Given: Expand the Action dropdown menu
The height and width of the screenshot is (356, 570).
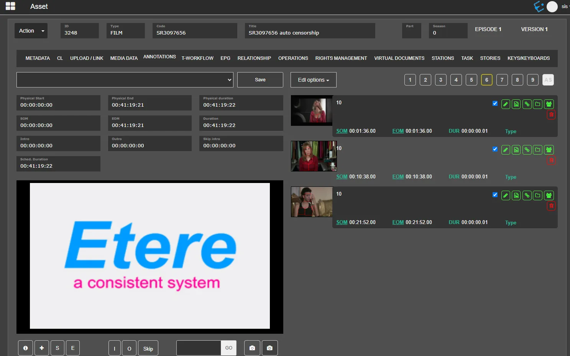Looking at the screenshot, I should 31,31.
